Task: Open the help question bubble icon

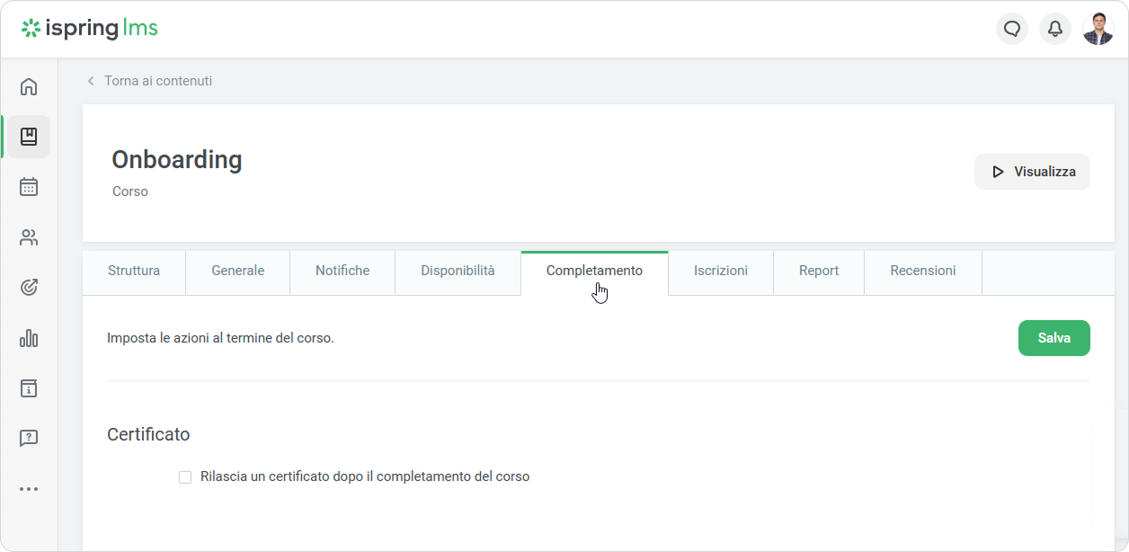Action: [29, 439]
